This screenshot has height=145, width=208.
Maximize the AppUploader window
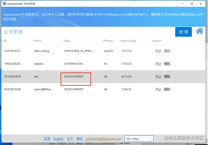192,4
